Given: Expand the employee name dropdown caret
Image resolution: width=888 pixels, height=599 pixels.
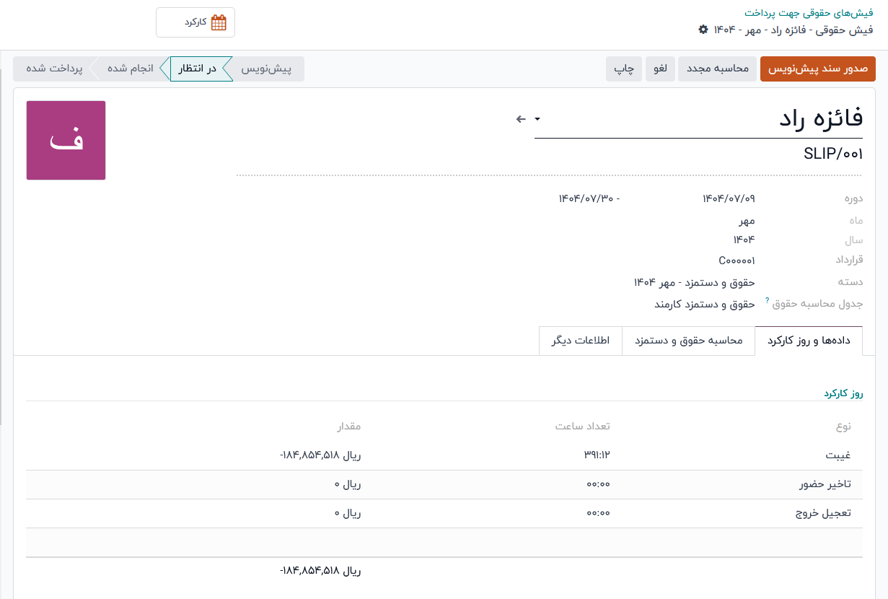Looking at the screenshot, I should pos(537,119).
